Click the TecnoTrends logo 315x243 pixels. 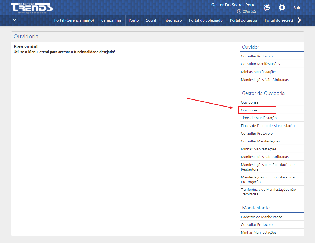[x=32, y=8]
